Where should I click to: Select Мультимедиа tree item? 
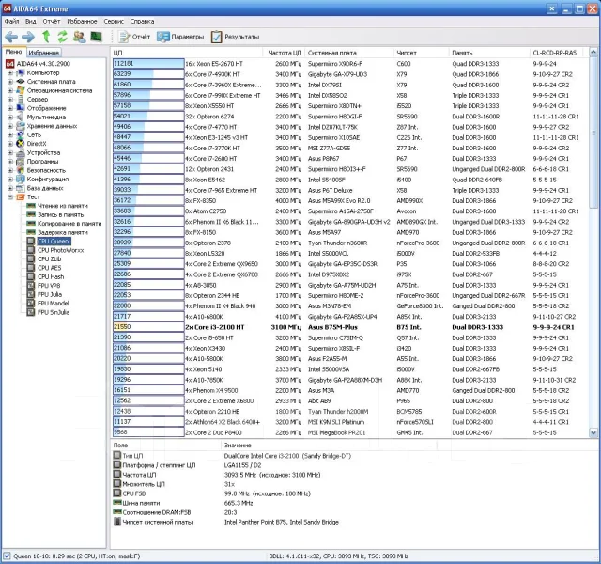[x=46, y=117]
